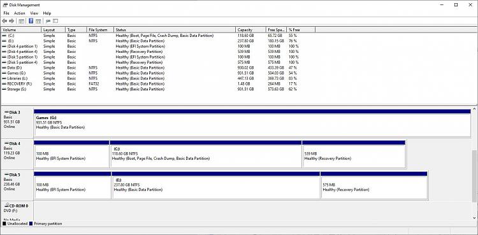Click the Disk Management title bar icon

tap(5, 5)
